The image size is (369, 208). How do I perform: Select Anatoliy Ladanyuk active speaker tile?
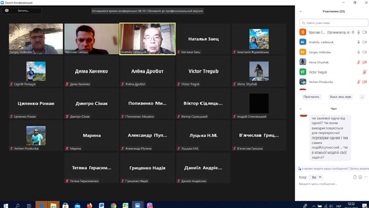click(x=147, y=39)
